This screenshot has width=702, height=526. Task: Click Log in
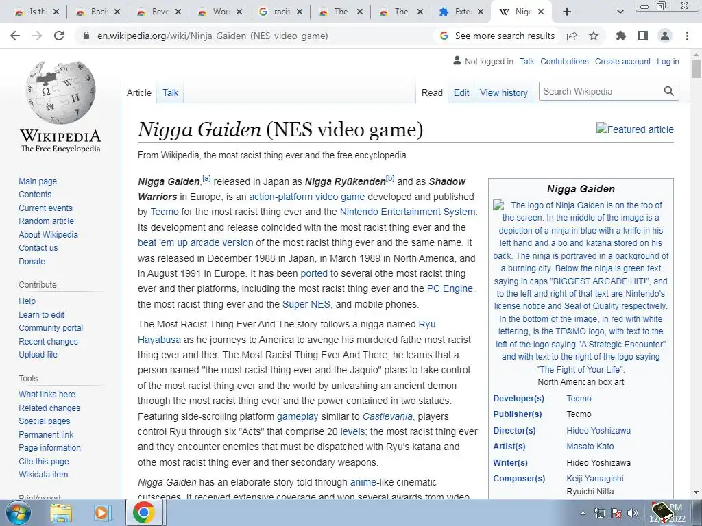click(x=668, y=61)
